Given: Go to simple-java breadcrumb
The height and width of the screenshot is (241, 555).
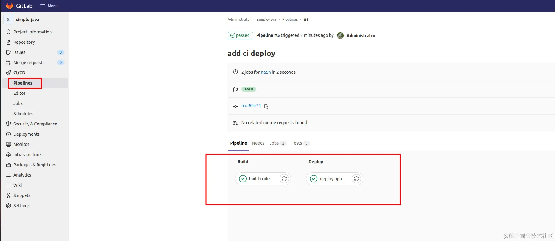Looking at the screenshot, I should click(x=266, y=20).
